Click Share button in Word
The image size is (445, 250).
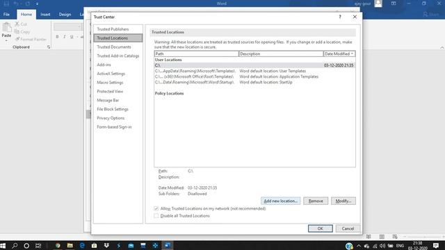tap(431, 14)
